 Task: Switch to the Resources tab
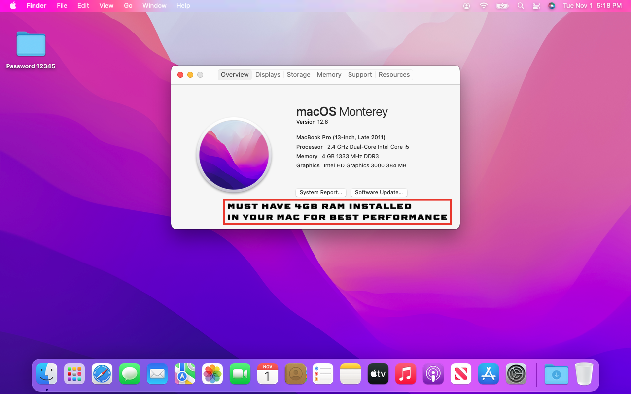point(394,75)
